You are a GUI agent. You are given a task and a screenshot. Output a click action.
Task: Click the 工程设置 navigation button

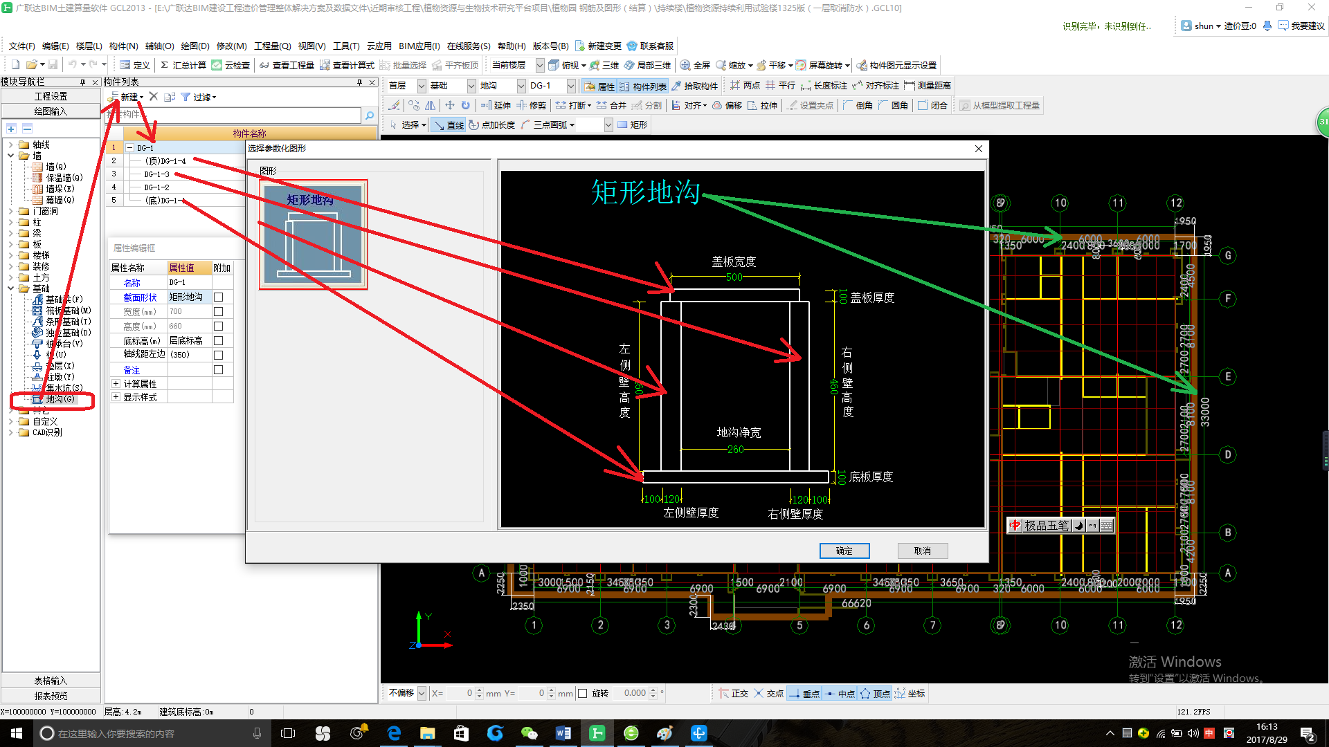pyautogui.click(x=51, y=96)
